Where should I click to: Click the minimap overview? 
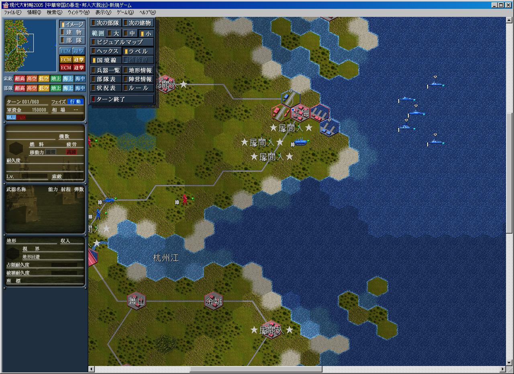(x=31, y=46)
